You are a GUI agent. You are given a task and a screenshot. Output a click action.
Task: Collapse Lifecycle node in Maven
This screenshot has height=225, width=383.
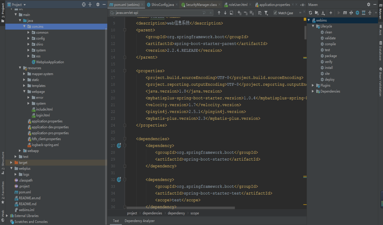(313, 26)
